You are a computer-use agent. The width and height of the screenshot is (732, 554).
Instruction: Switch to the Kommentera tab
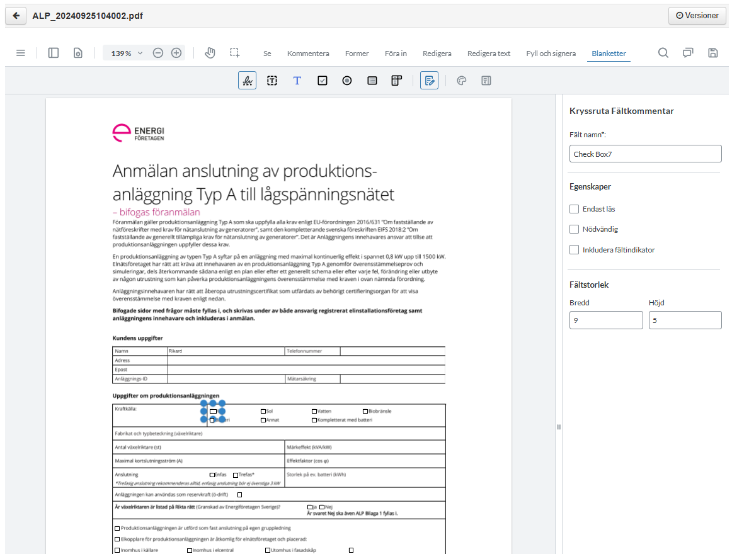[308, 54]
